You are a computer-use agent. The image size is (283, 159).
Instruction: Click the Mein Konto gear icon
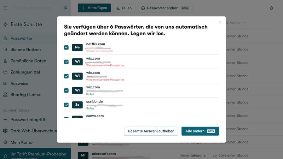(5, 142)
